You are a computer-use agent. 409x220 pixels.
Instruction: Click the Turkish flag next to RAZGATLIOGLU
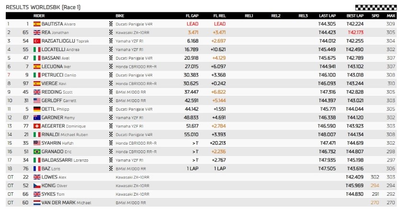(x=37, y=41)
